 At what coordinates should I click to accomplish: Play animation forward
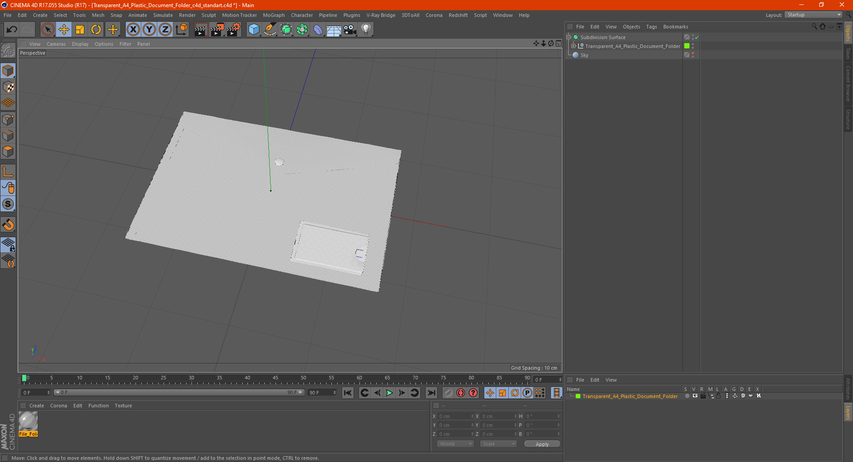[x=389, y=393]
